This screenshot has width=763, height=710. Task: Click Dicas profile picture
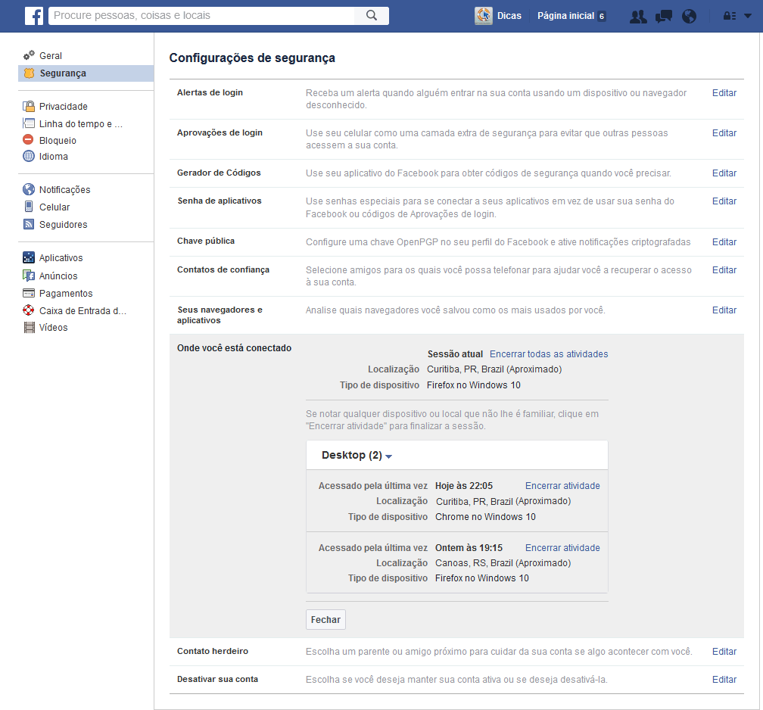coord(484,16)
